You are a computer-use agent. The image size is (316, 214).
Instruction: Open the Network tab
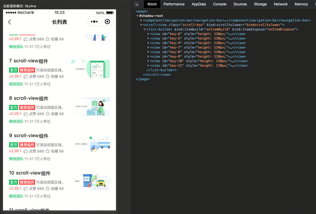coord(280,4)
